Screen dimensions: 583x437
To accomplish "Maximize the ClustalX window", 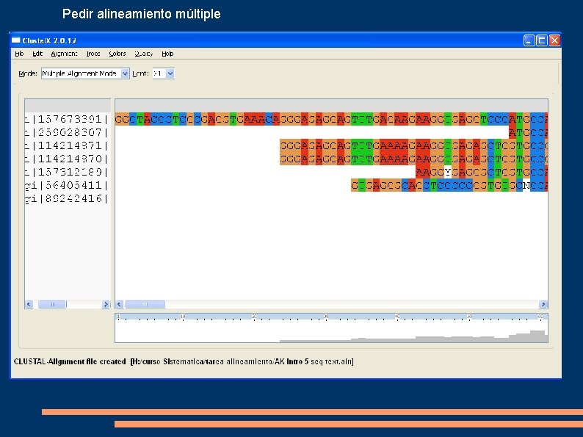I will tap(542, 40).
